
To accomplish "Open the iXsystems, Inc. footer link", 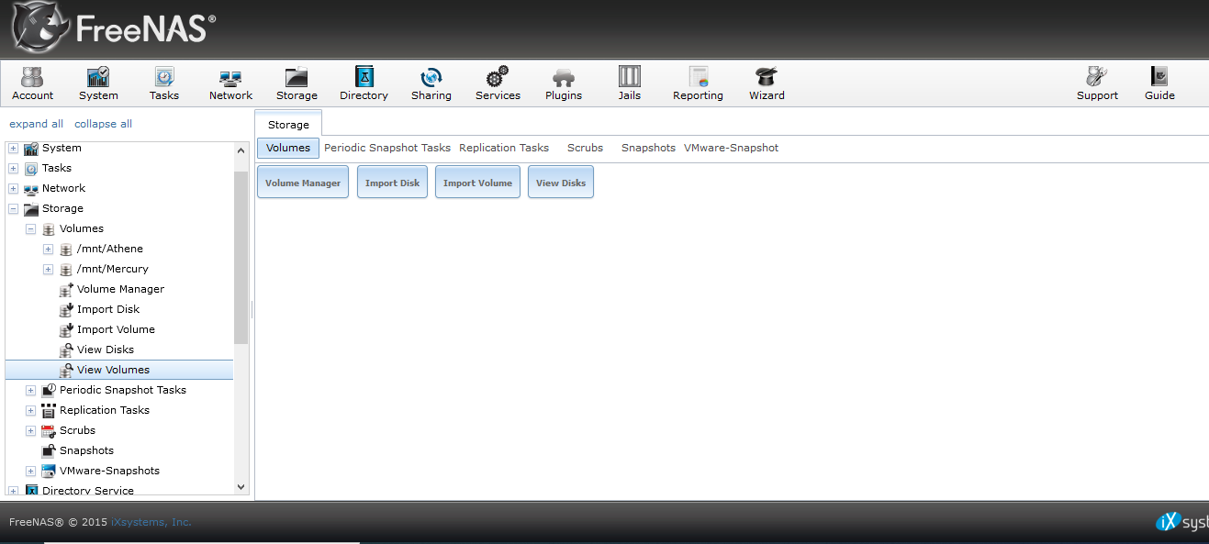I will (x=151, y=522).
